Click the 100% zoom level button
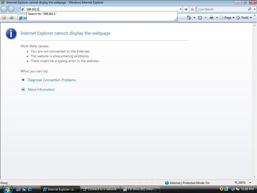The width and height of the screenshot is (257, 193). tap(240, 182)
